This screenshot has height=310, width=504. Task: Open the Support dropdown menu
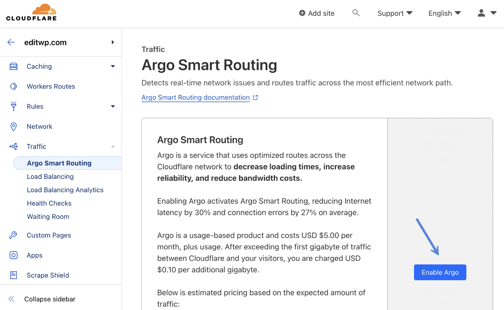[x=395, y=13]
